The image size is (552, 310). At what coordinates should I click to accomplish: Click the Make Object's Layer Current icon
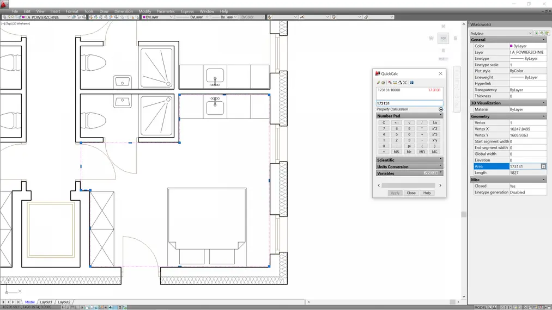74,17
